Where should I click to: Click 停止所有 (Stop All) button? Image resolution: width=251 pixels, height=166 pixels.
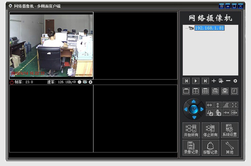pyautogui.click(x=210, y=130)
